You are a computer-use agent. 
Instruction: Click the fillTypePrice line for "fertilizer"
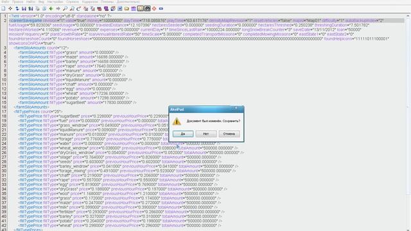(x=121, y=212)
